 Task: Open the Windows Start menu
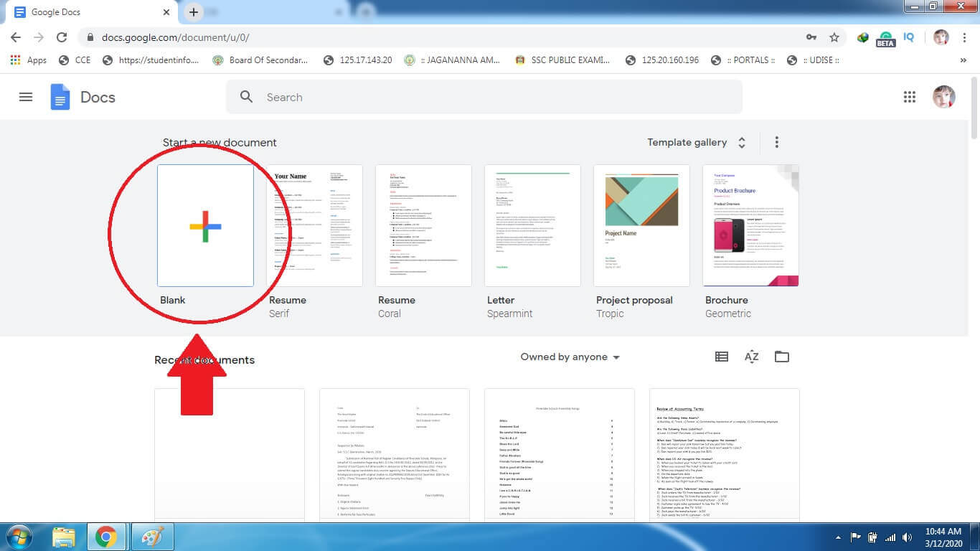19,537
